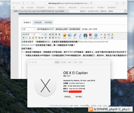Switch to source mode with 源 icon
134x113 pixels.
click(x=112, y=38)
